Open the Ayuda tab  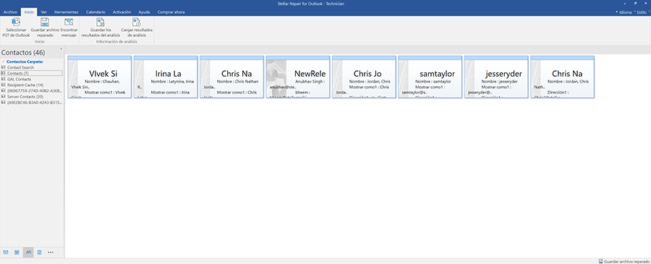tap(144, 12)
